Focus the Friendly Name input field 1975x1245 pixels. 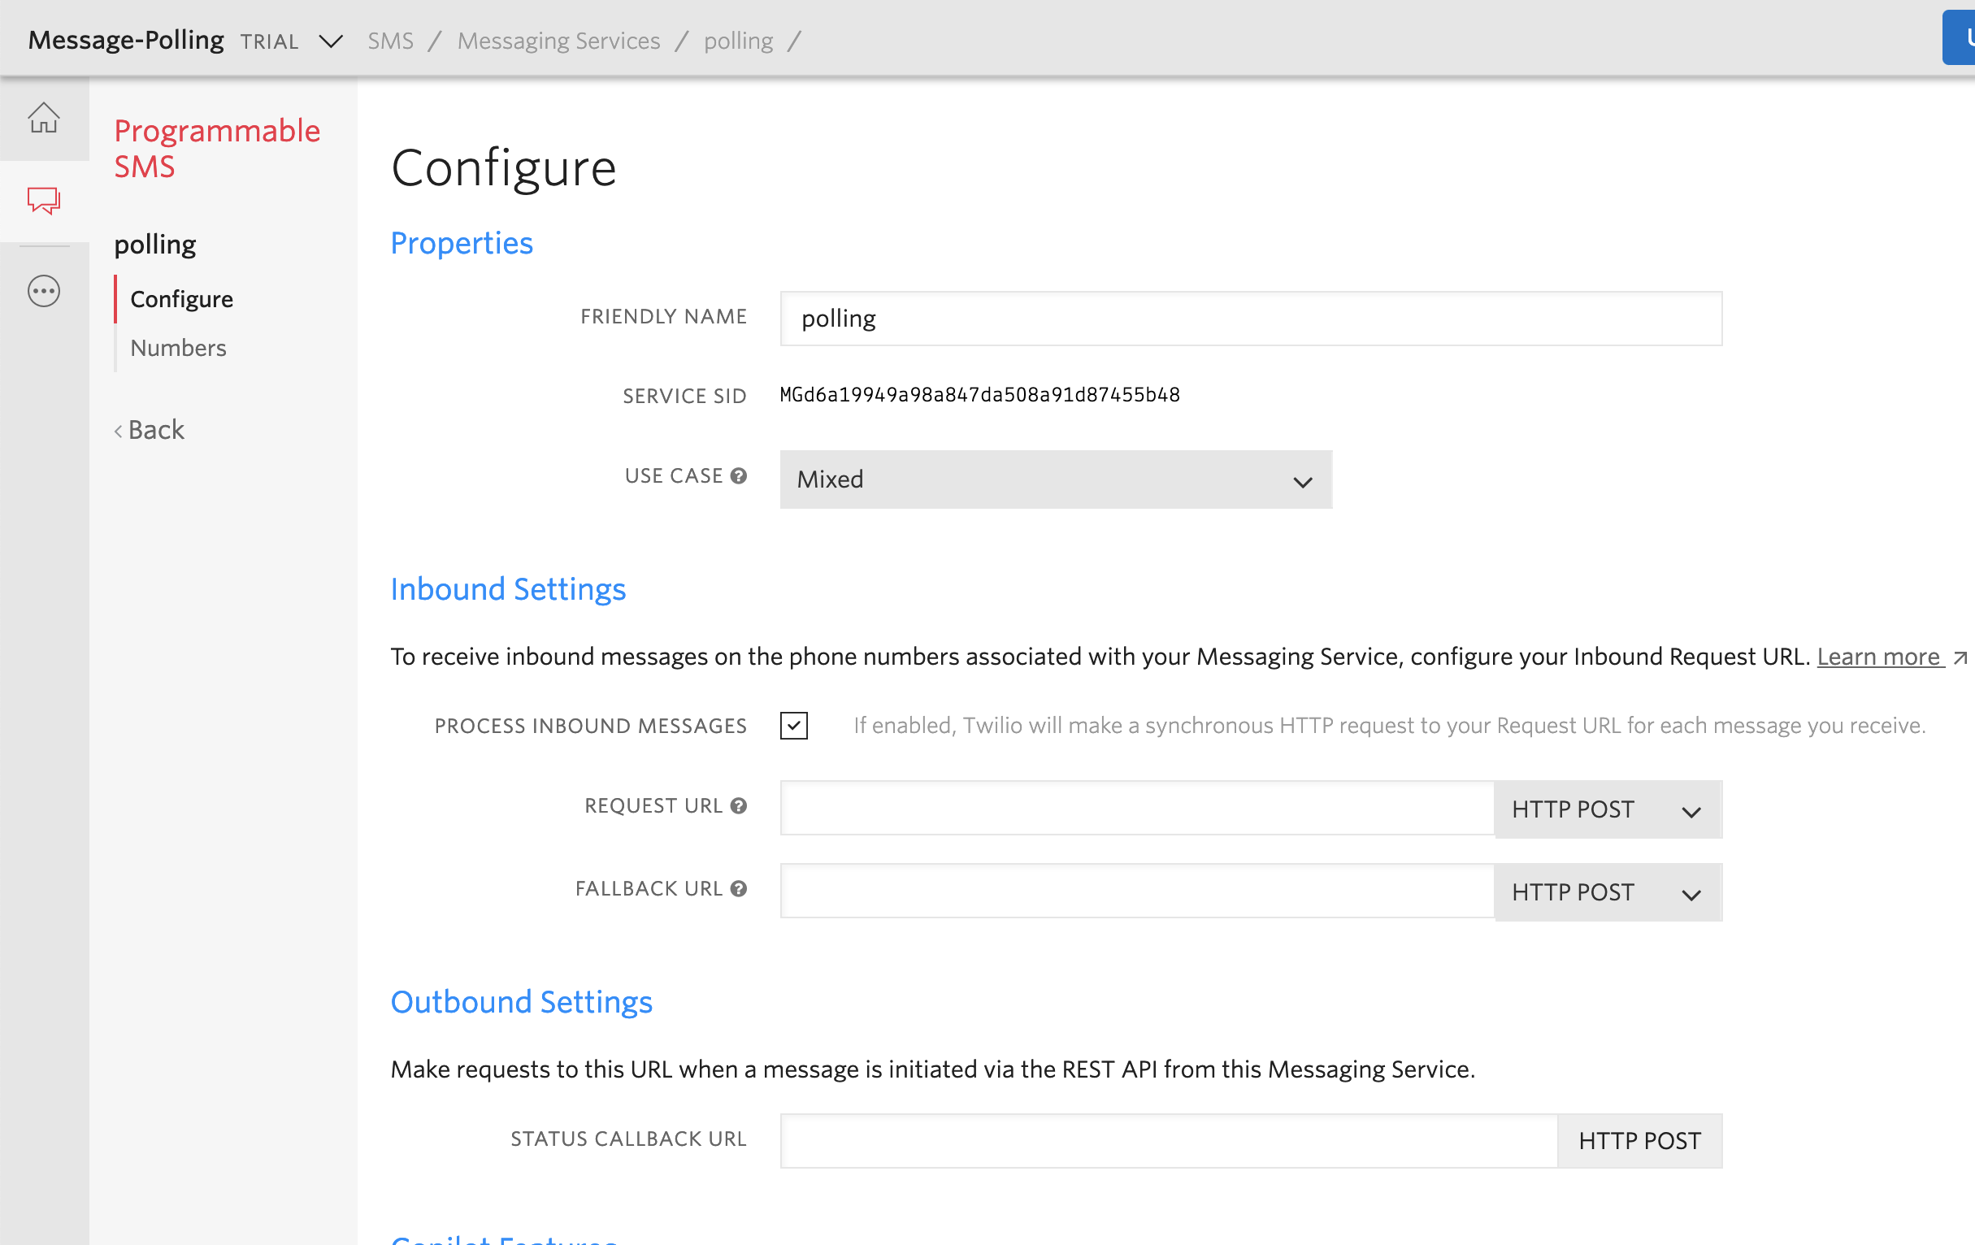1251,319
